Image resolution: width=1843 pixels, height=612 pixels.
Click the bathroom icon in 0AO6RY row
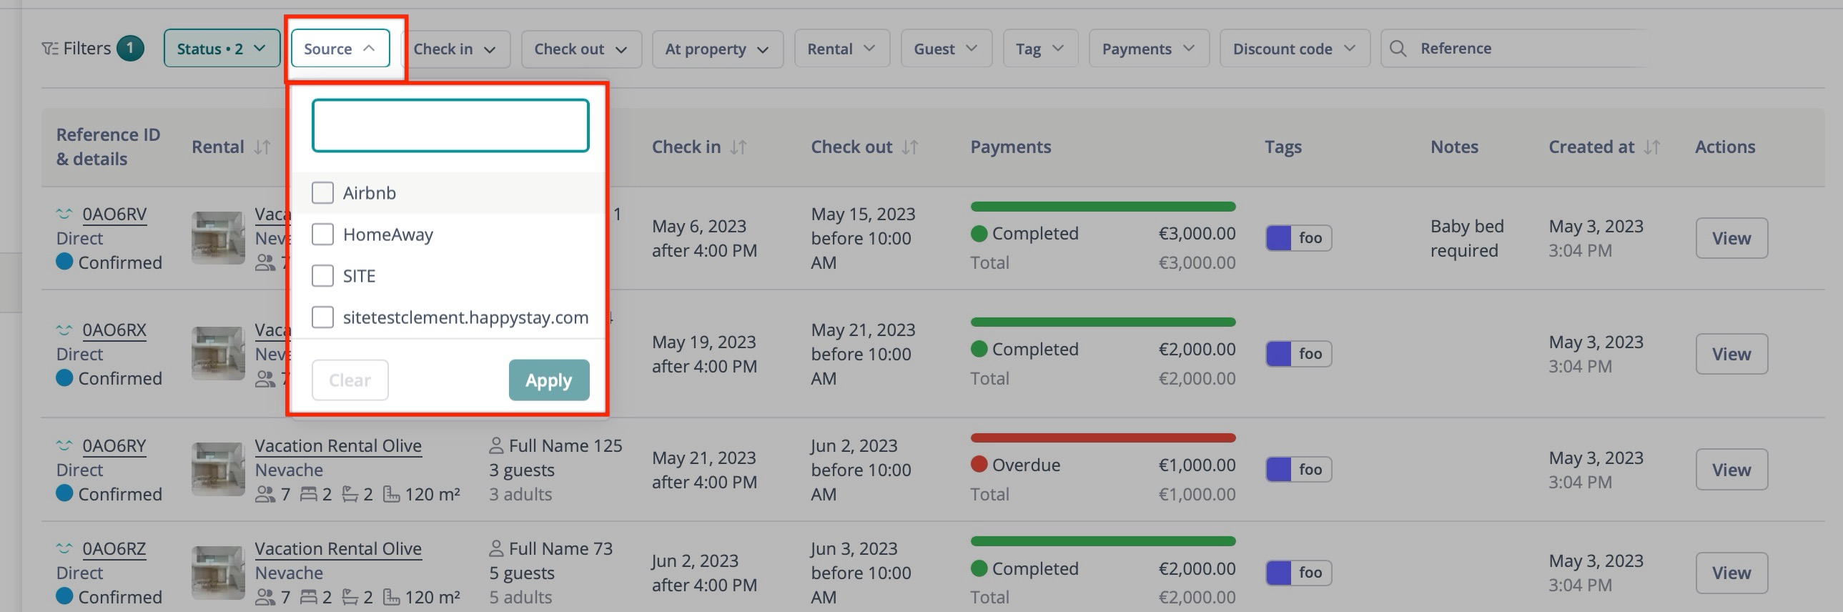coord(350,495)
